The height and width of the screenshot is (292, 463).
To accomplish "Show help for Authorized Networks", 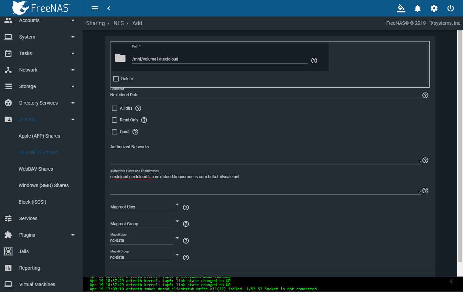I will click(x=425, y=160).
